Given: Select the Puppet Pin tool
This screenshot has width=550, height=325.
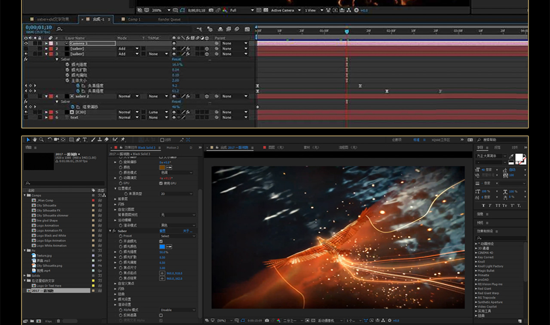Looking at the screenshot, I should tap(123, 140).
